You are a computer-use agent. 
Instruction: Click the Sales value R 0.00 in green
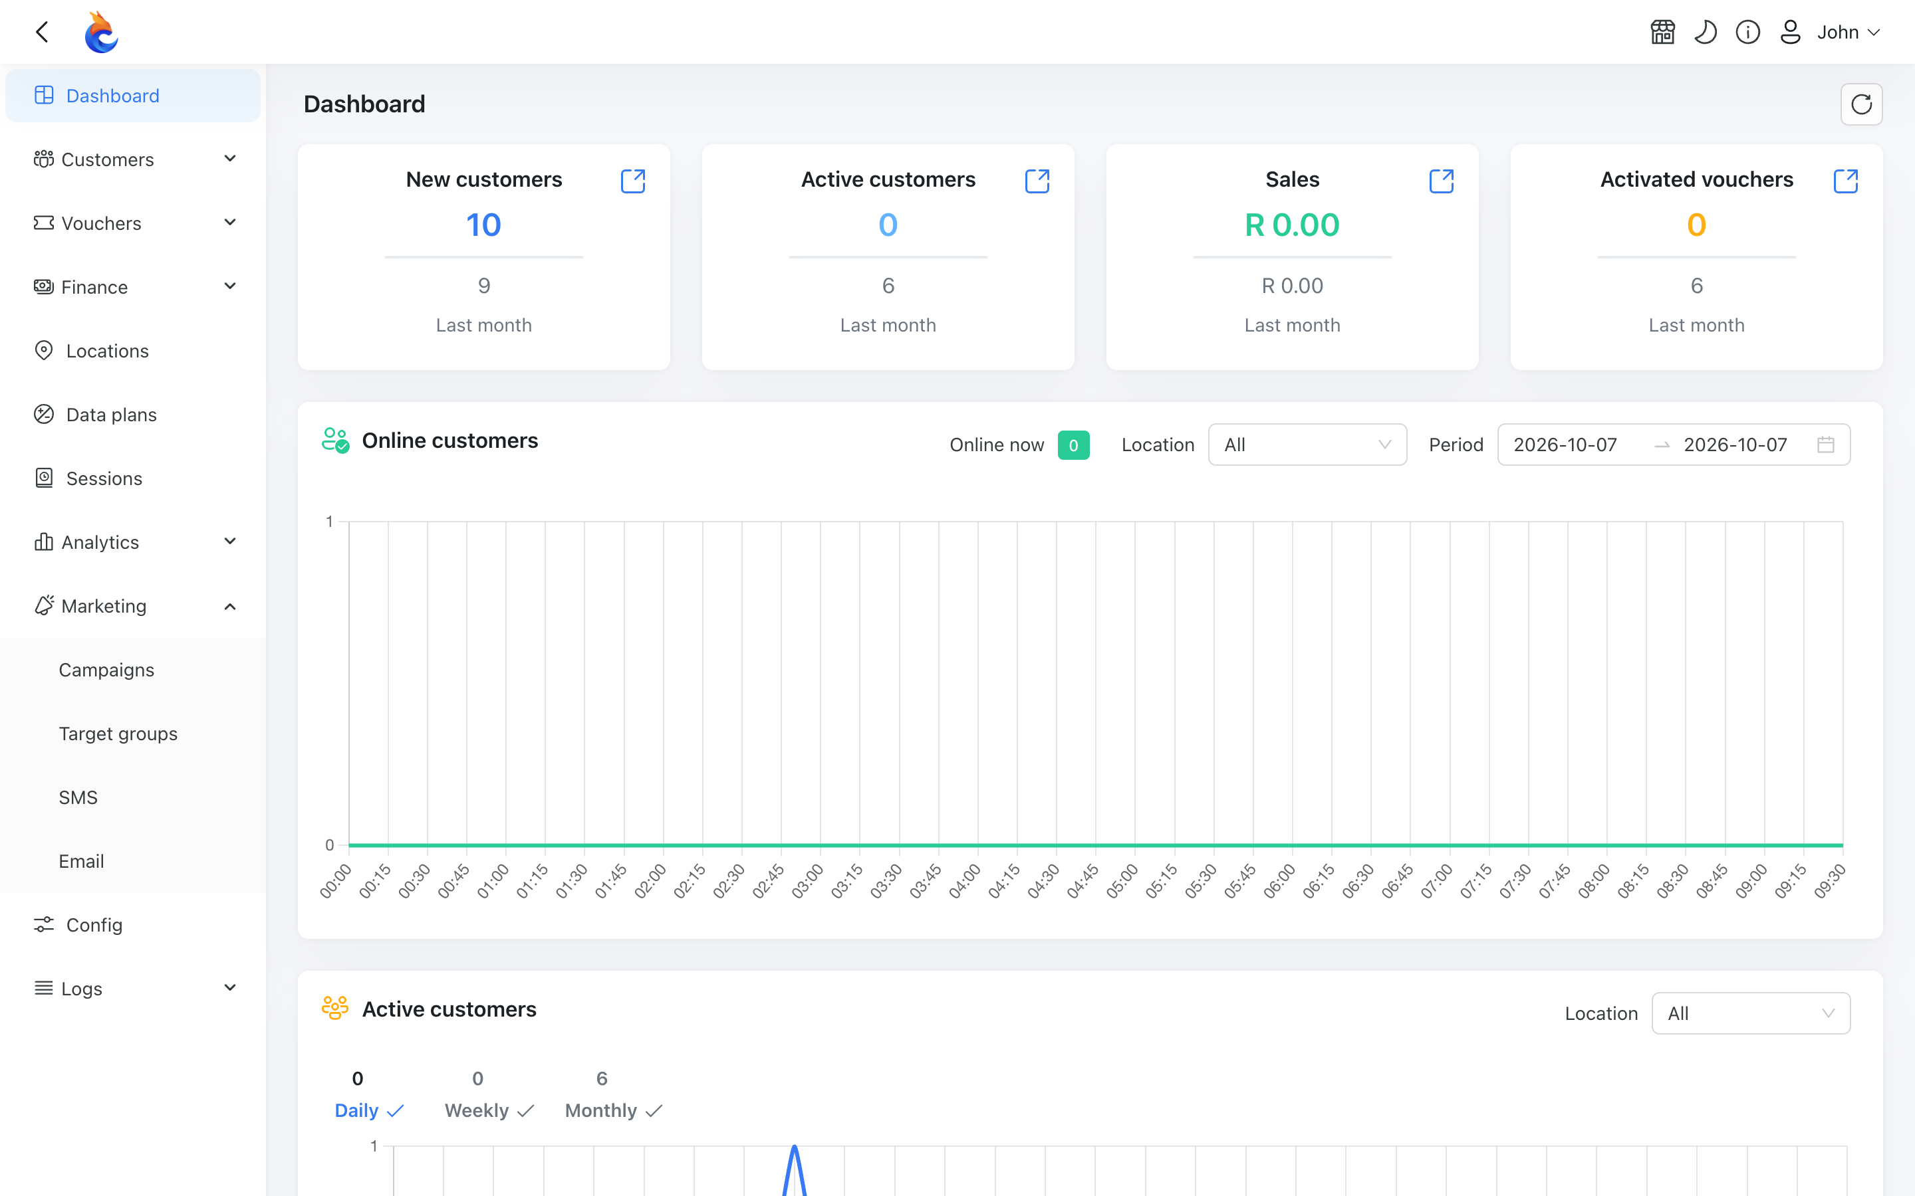click(1291, 225)
